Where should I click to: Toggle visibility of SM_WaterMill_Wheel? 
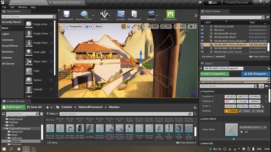coord(202,37)
